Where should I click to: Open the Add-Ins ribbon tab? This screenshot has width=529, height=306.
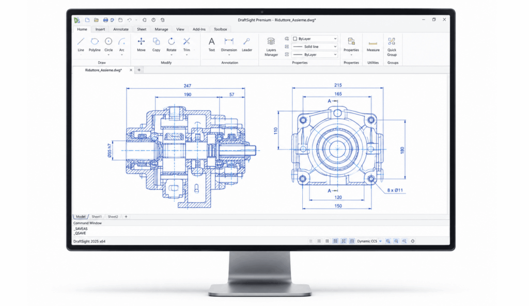(199, 29)
